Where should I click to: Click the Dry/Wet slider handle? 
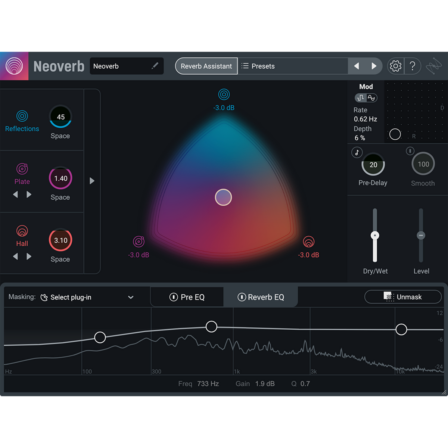click(x=375, y=235)
